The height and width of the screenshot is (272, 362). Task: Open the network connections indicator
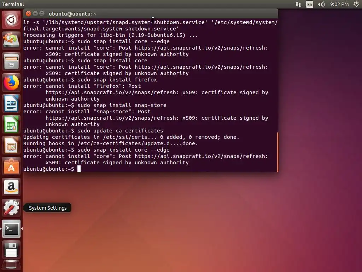[298, 4]
